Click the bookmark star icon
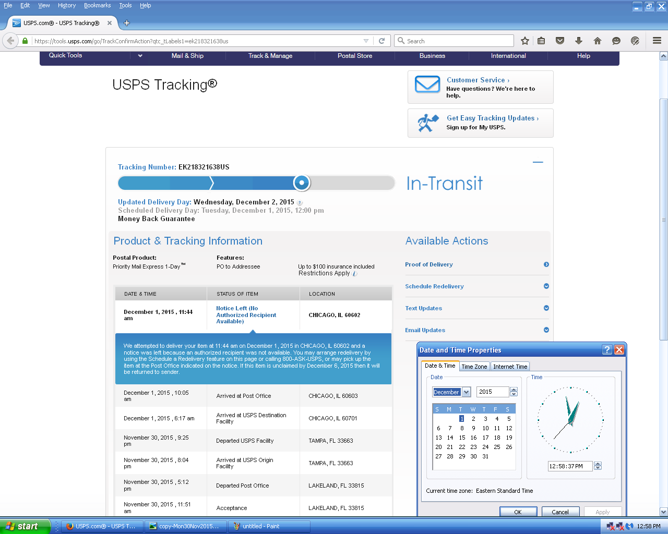The width and height of the screenshot is (668, 534). [525, 41]
